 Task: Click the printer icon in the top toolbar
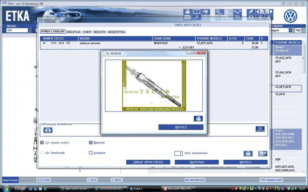point(188,12)
